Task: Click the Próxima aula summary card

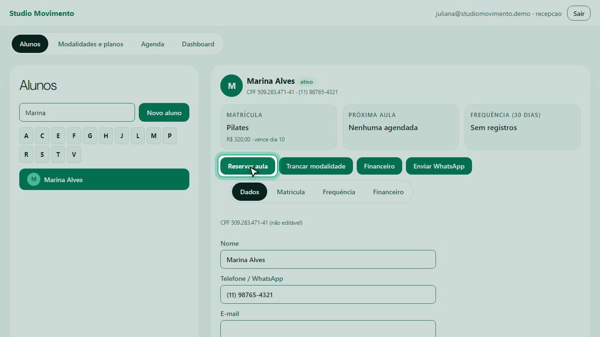Action: [400, 127]
